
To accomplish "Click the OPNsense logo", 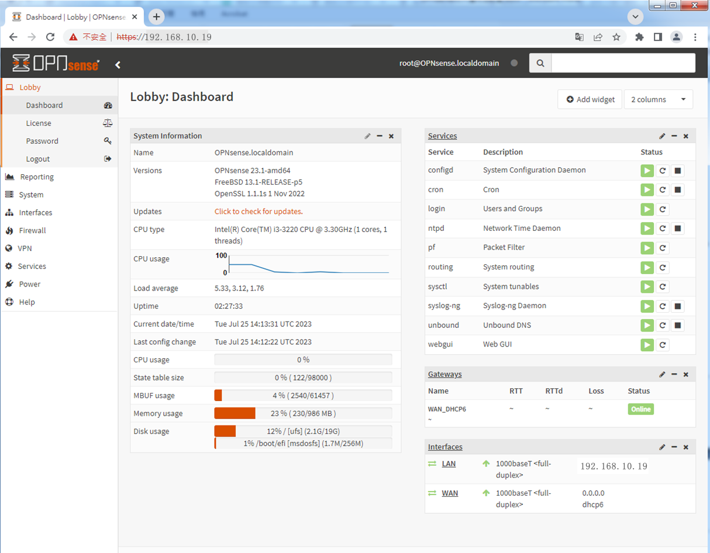I will point(56,63).
